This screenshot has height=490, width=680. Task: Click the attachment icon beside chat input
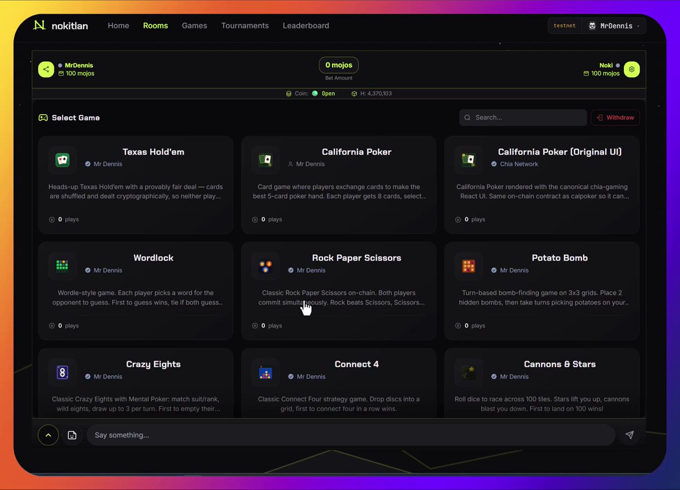pyautogui.click(x=72, y=435)
